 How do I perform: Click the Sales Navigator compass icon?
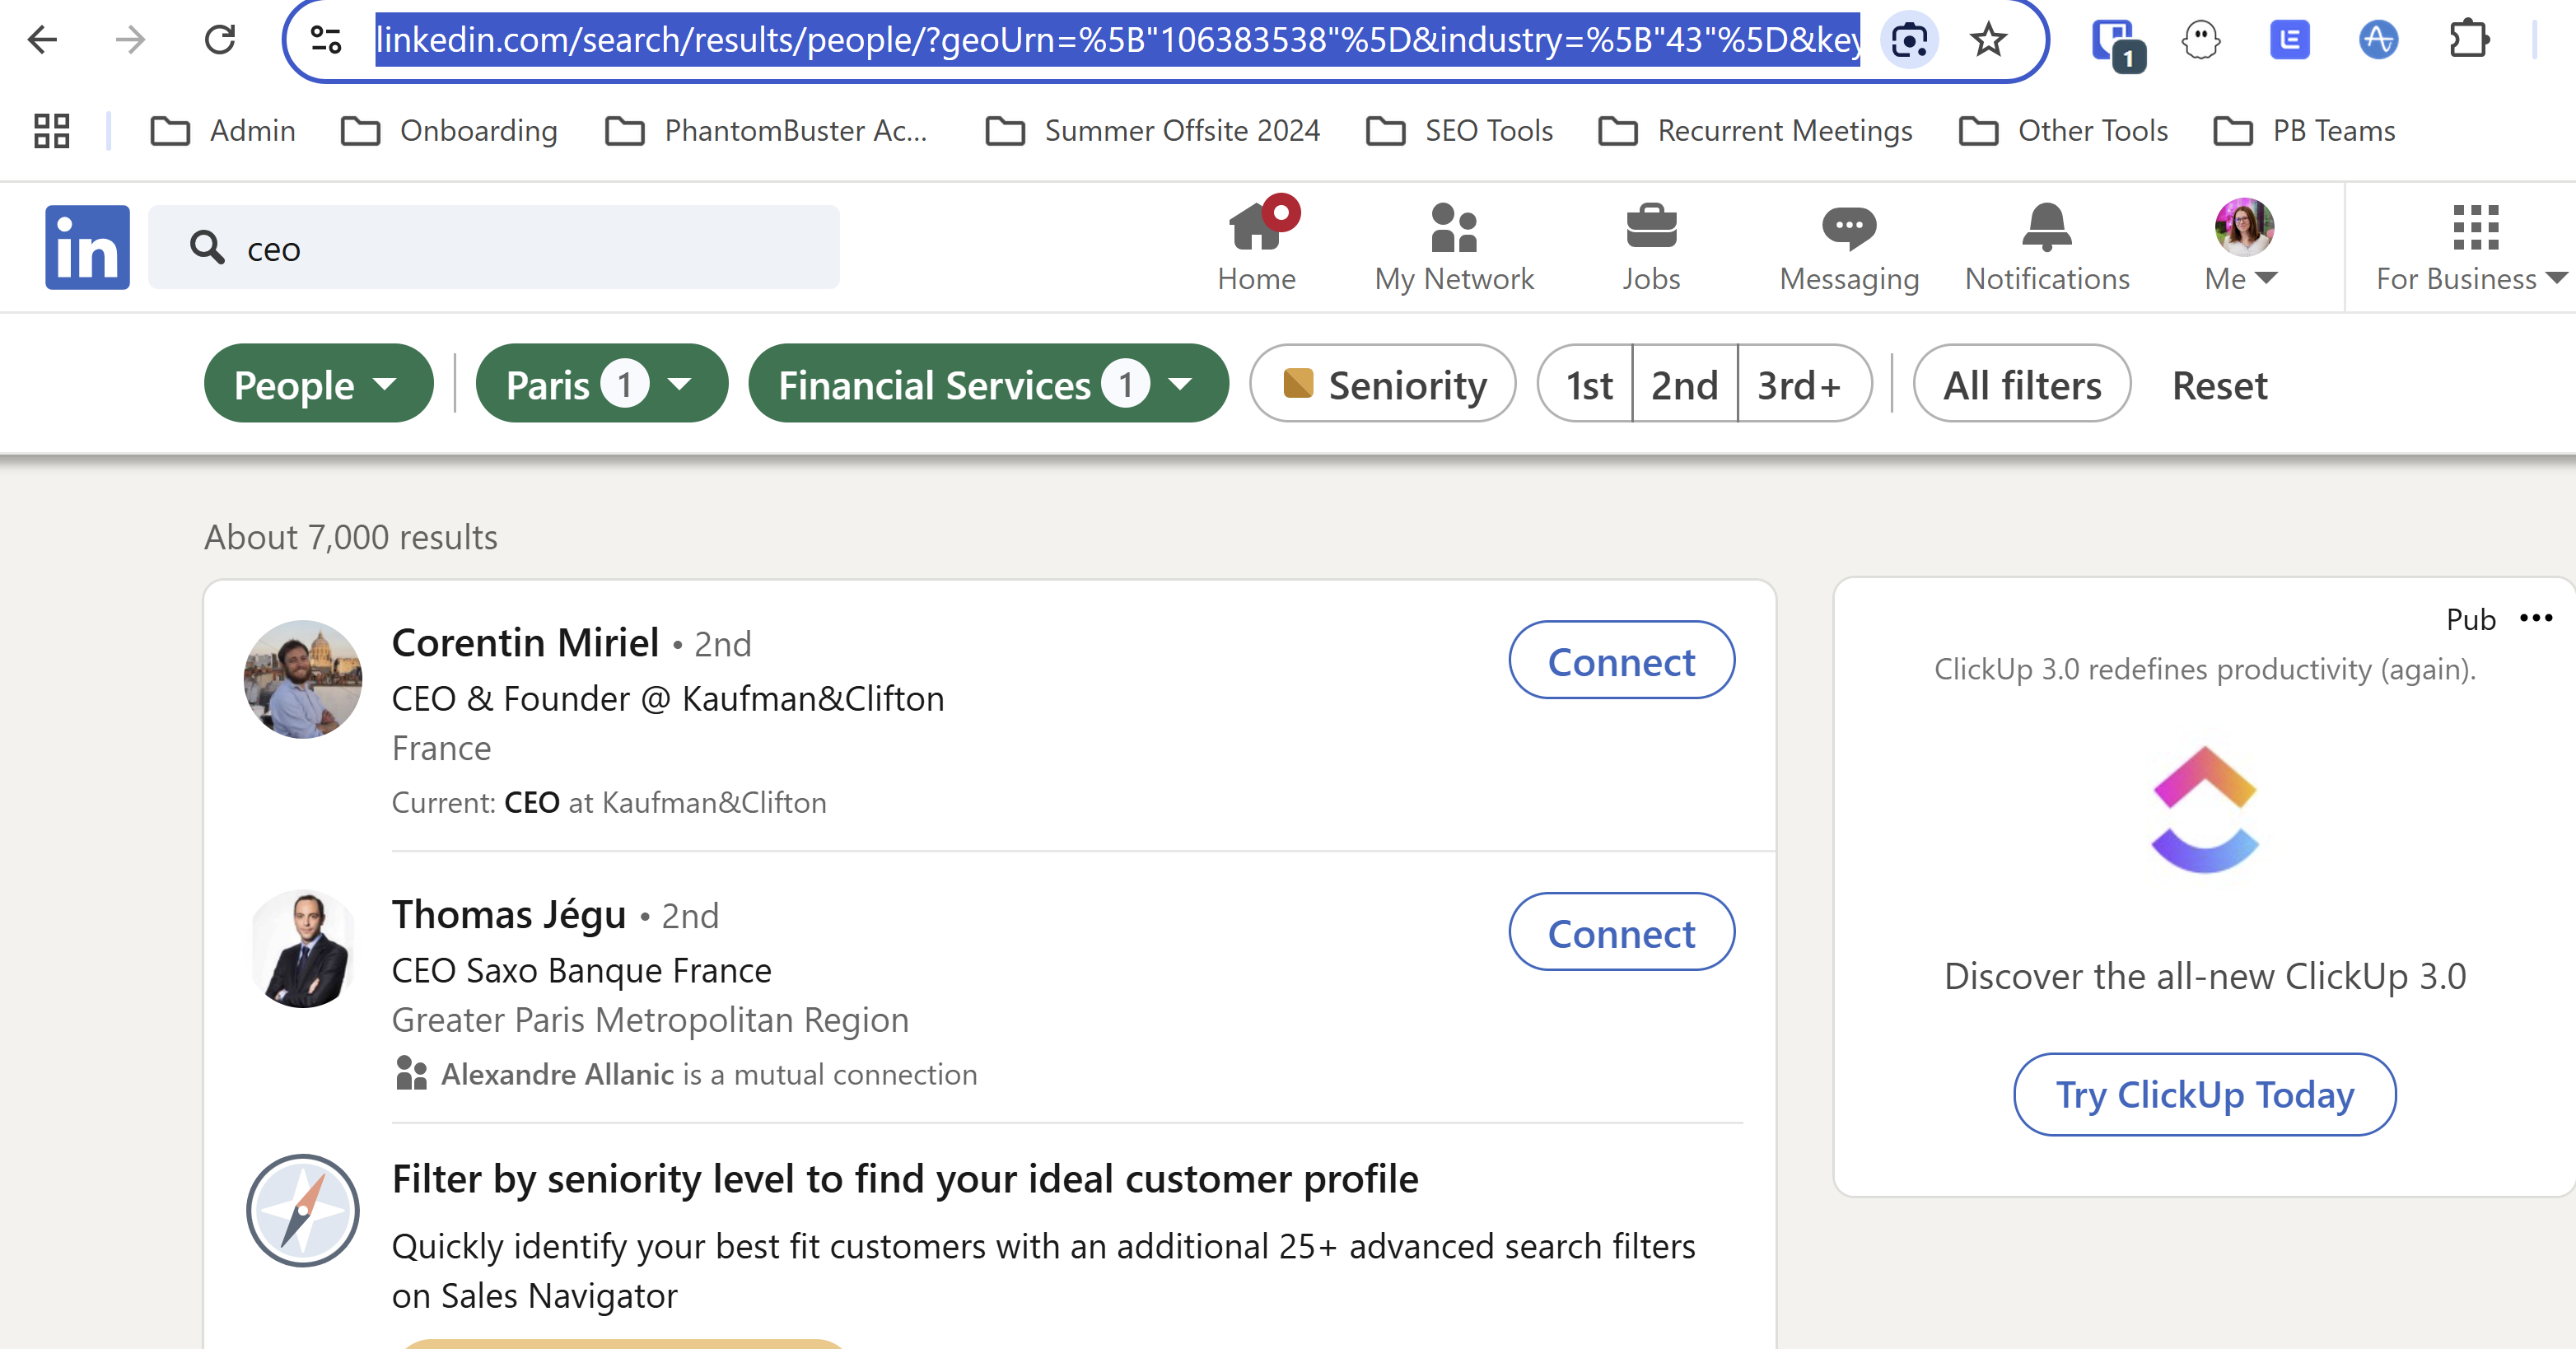(303, 1210)
